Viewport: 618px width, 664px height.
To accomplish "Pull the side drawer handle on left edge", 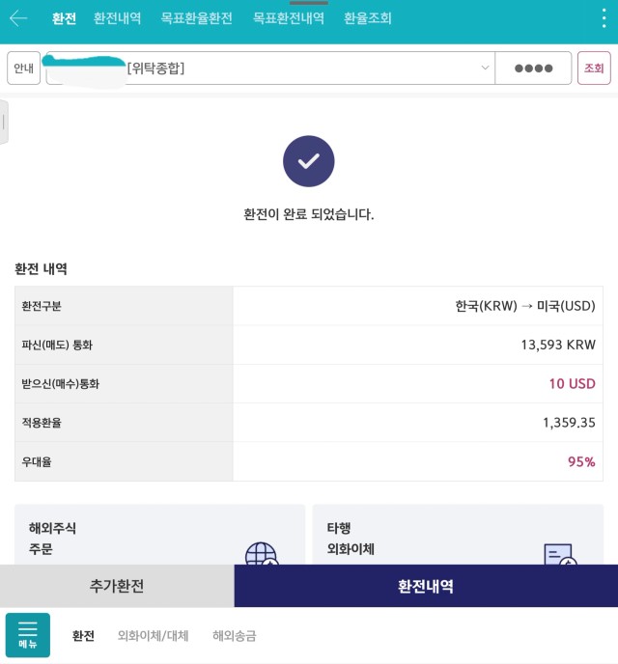I will 4,122.
